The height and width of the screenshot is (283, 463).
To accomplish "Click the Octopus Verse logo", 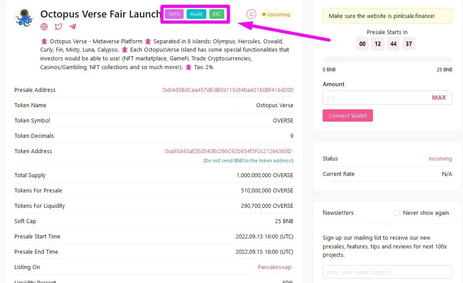I will pos(24,18).
